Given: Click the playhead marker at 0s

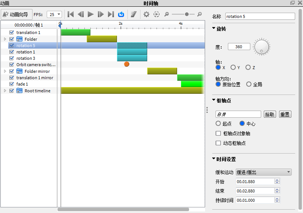Looking at the screenshot, I should (x=60, y=25).
